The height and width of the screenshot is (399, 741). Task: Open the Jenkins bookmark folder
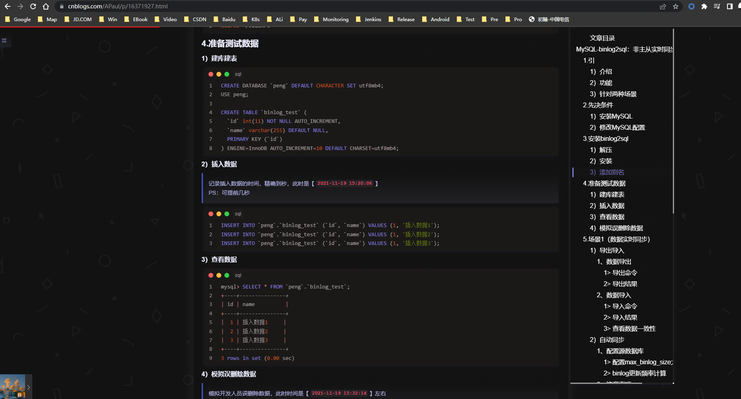pyautogui.click(x=369, y=19)
